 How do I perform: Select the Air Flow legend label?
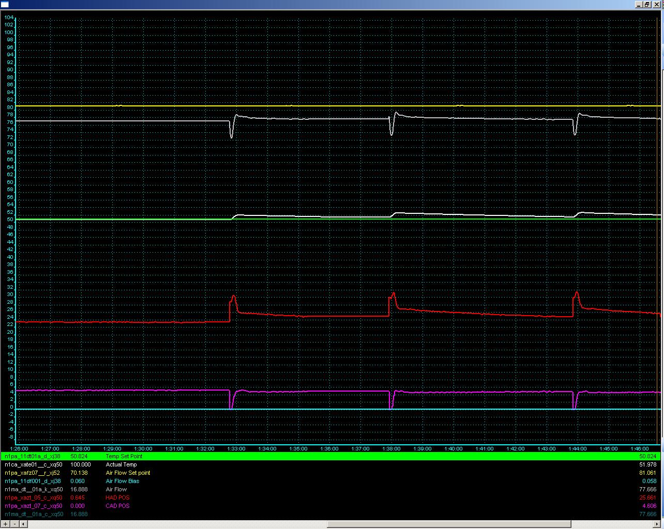click(116, 489)
